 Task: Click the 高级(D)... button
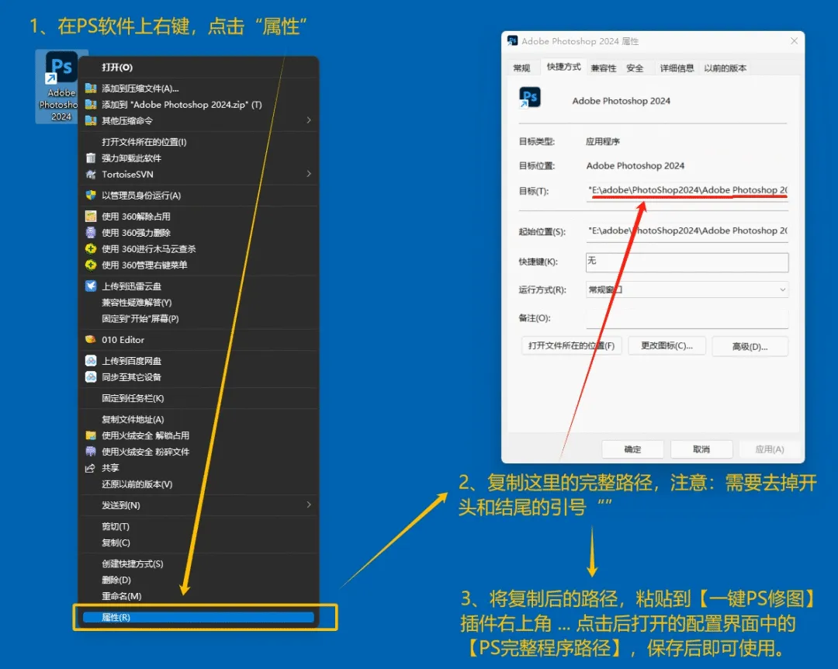[750, 346]
